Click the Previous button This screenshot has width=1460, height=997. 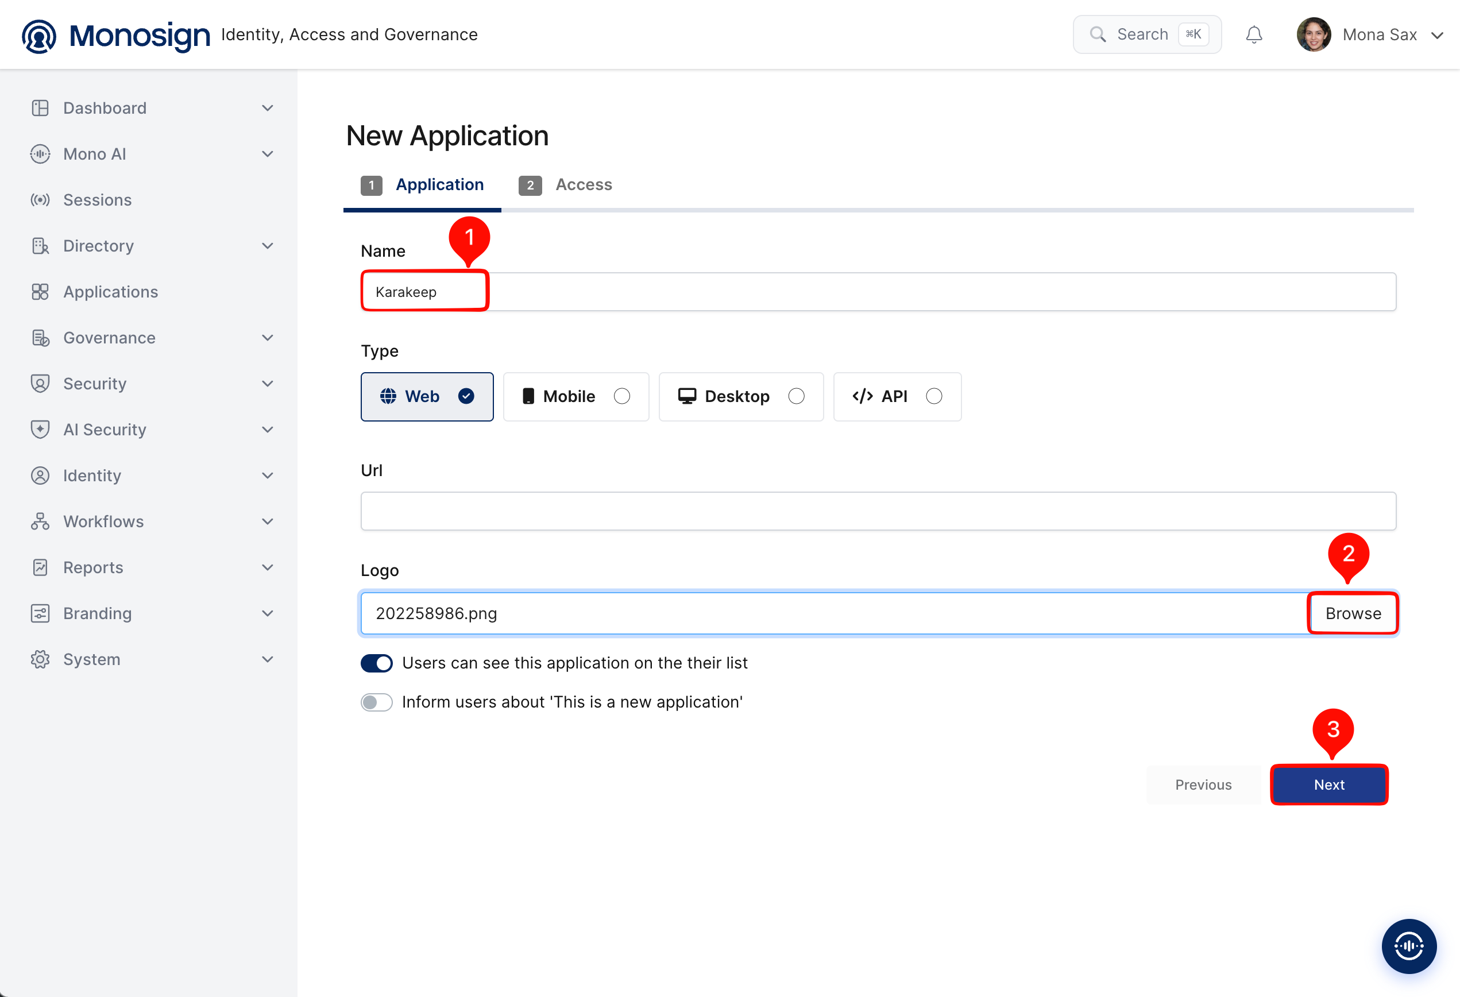(x=1203, y=785)
